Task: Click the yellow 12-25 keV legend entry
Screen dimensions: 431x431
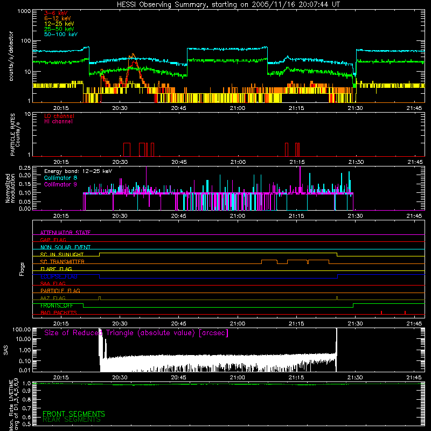Action: point(59,24)
